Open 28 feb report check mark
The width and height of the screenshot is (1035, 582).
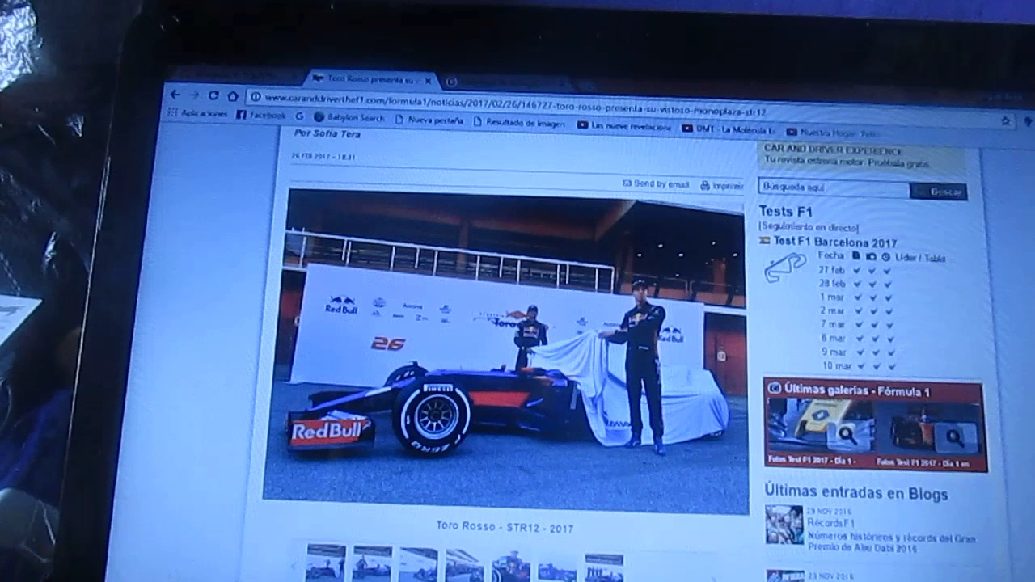pos(857,285)
